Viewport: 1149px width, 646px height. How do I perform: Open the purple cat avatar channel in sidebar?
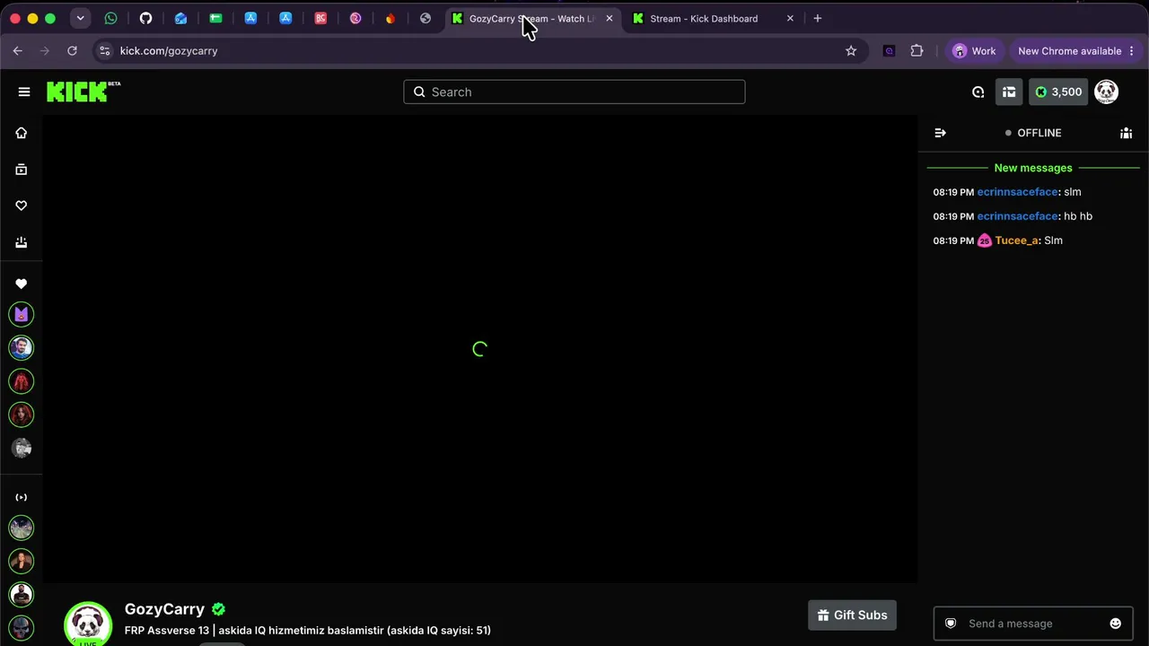point(22,314)
